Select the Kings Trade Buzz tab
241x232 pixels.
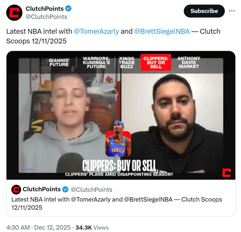[127, 62]
